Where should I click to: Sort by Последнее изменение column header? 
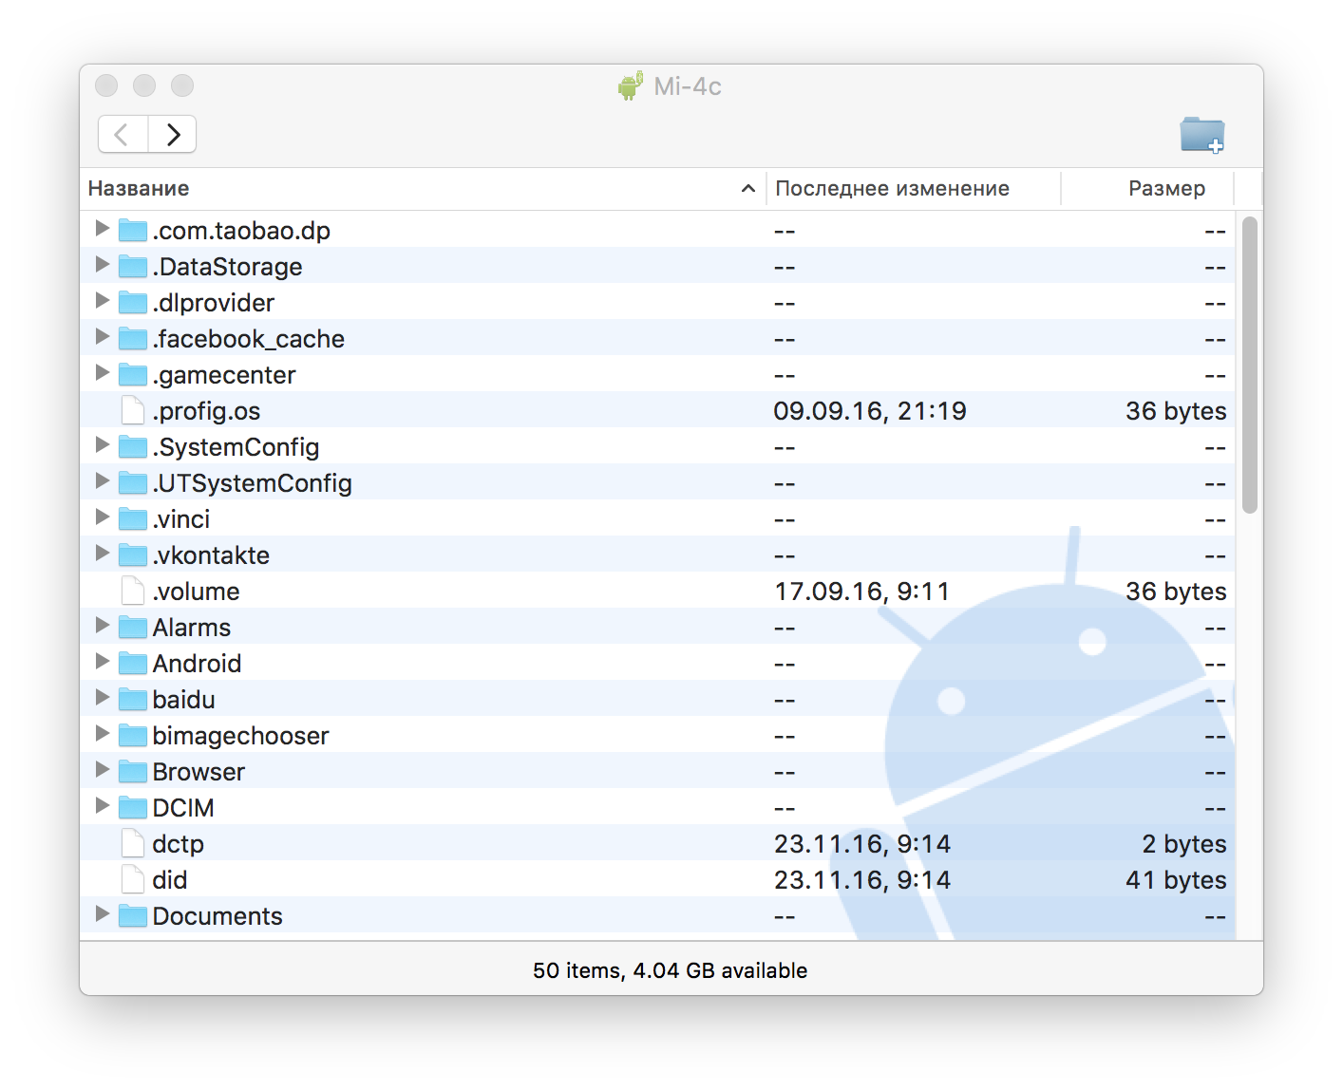point(914,189)
